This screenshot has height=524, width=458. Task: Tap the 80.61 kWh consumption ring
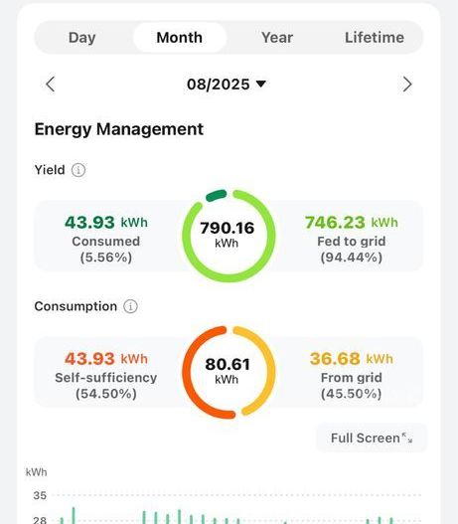point(229,372)
